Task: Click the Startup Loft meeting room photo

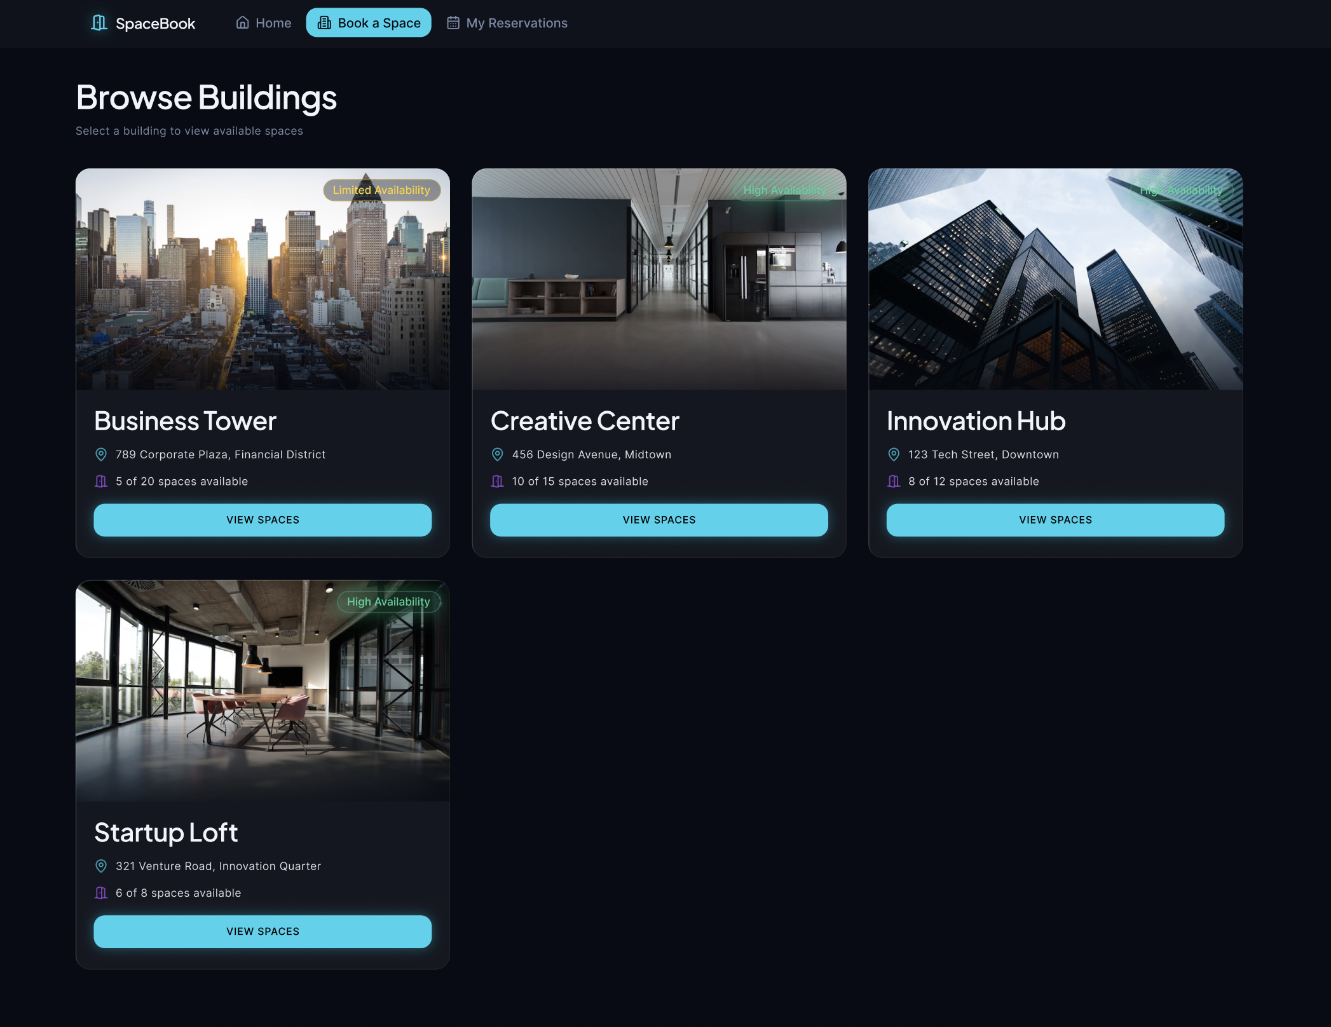Action: (263, 691)
